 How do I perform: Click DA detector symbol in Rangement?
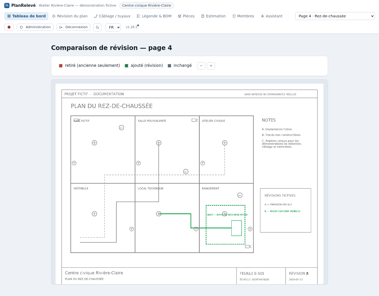click(x=240, y=195)
